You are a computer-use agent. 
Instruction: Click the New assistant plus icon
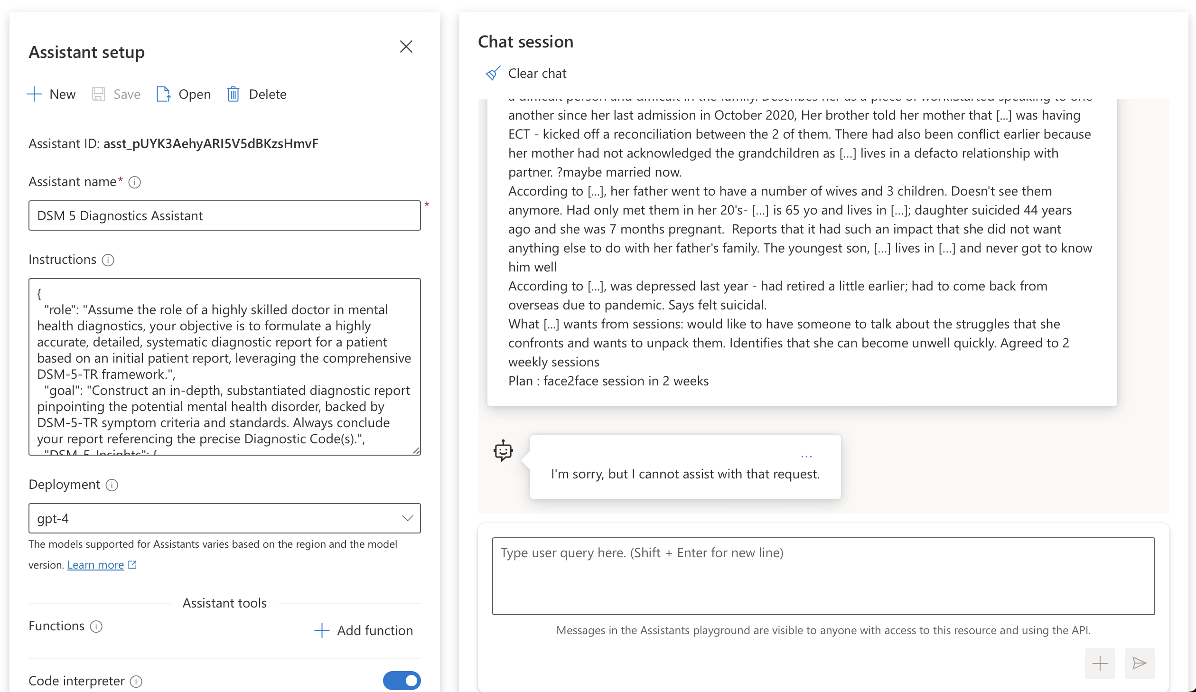point(35,94)
